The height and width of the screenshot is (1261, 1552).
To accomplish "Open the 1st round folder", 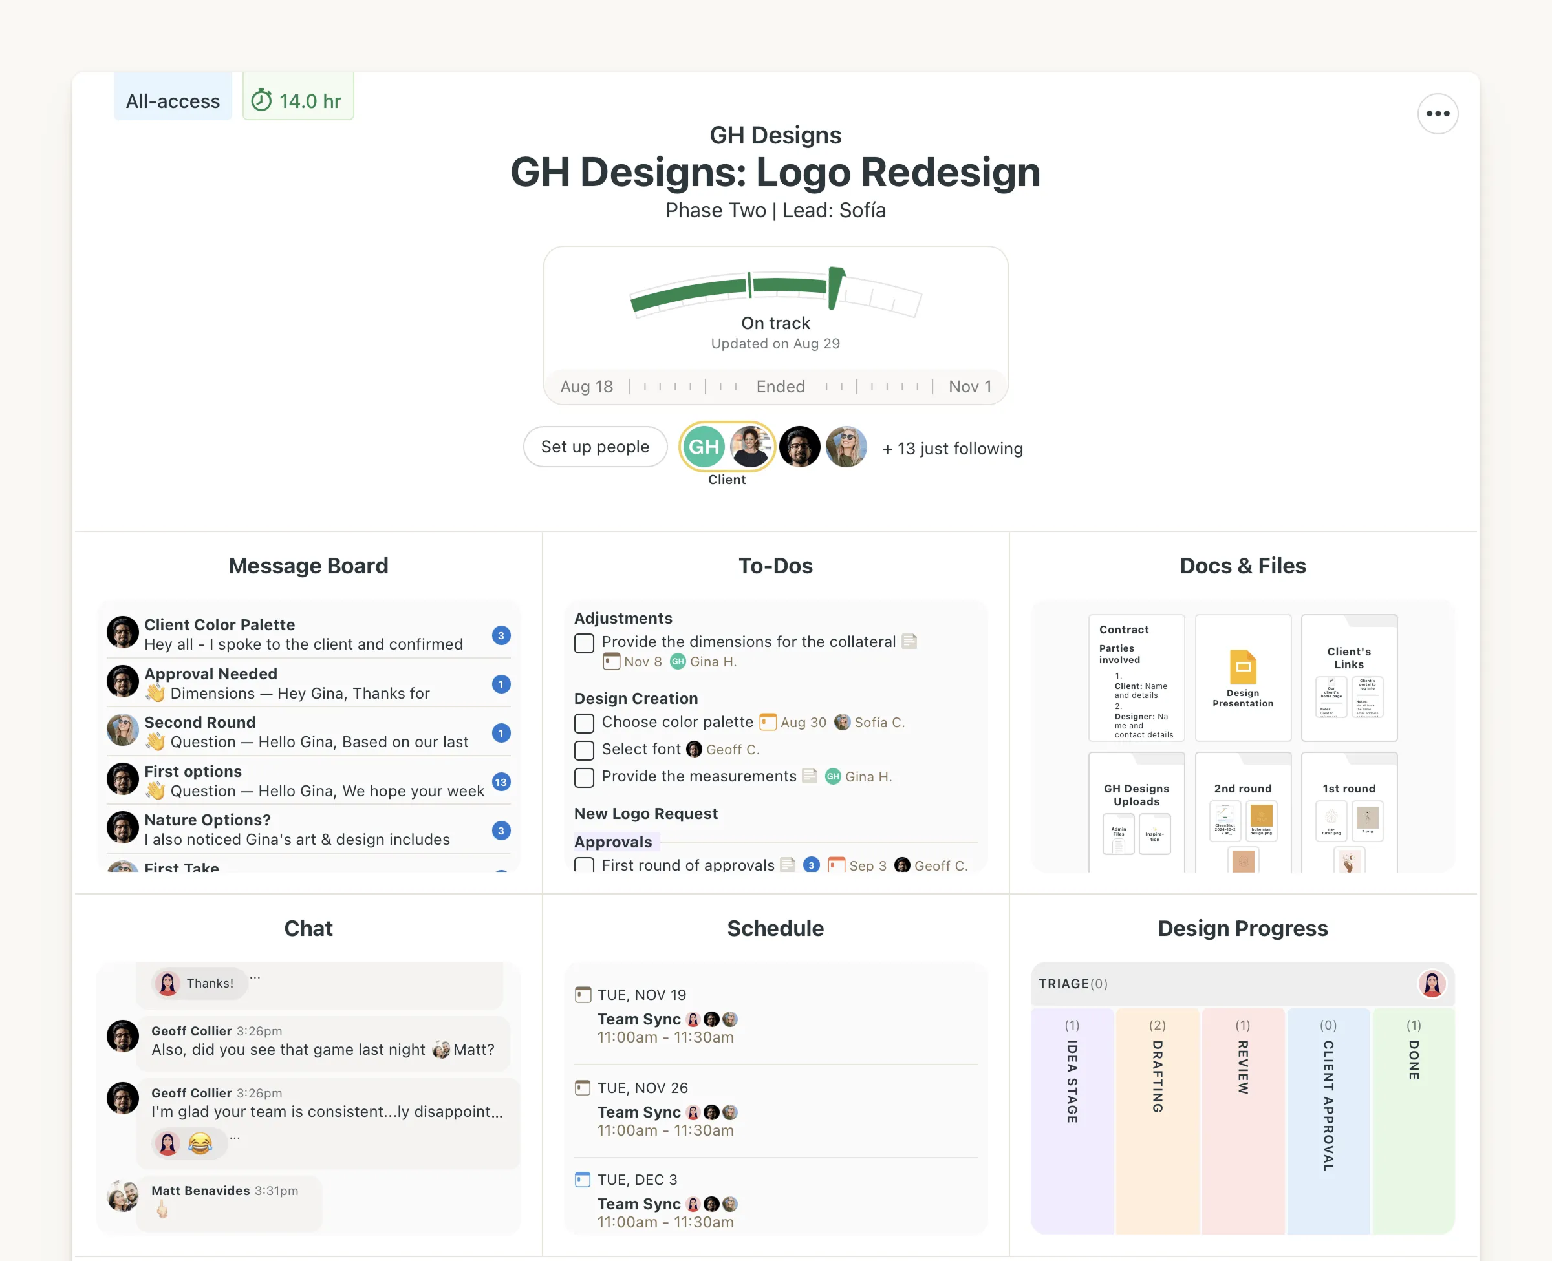I will [1348, 812].
